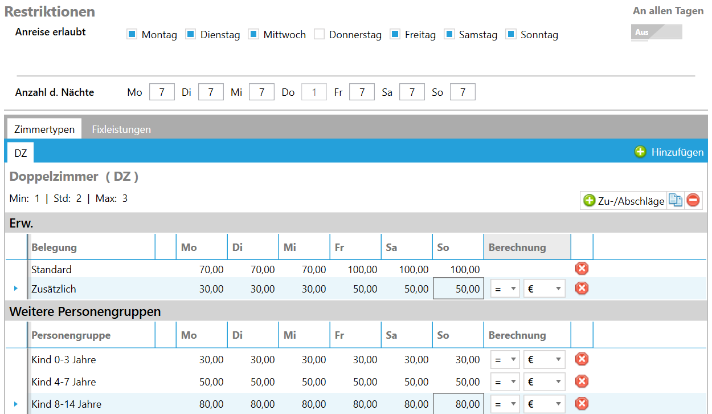The width and height of the screenshot is (712, 414).
Task: Open operator dropdown for Kind 0-3 Jahre
Action: (505, 360)
